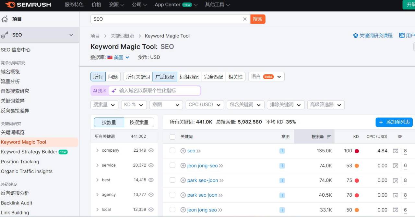Open the 资源 top menu
The height and width of the screenshot is (217, 415).
pos(117,5)
